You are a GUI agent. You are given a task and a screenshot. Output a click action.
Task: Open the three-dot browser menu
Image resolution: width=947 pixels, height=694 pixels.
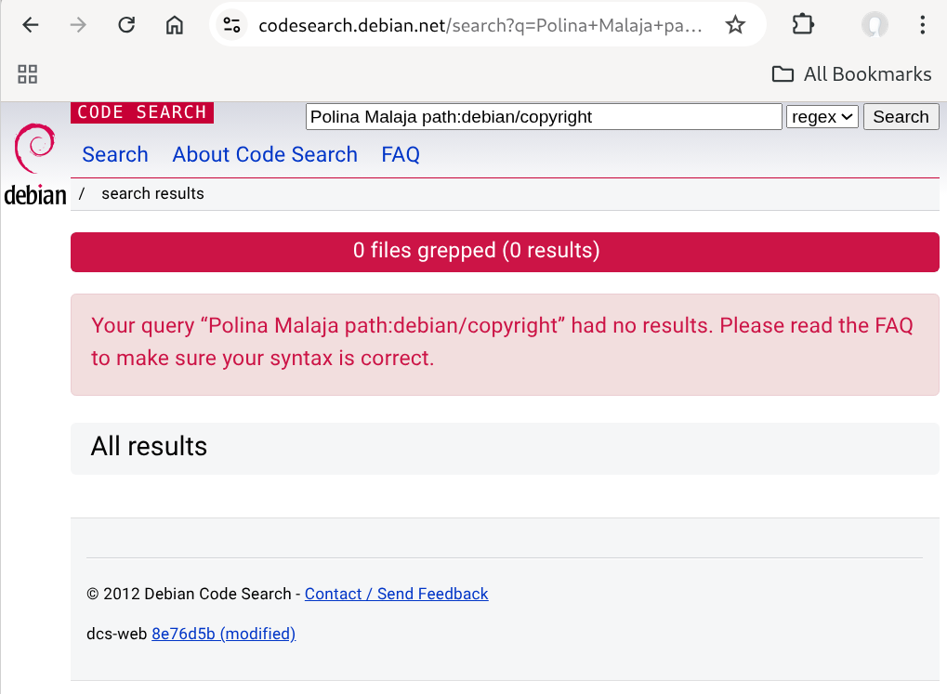[x=923, y=25]
